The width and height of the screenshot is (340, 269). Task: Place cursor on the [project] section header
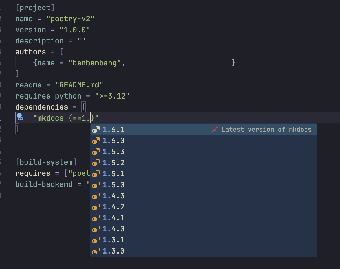[35, 8]
